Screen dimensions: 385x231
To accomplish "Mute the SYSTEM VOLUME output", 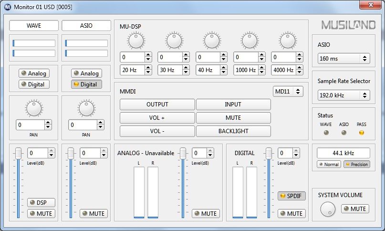I will 354,209.
